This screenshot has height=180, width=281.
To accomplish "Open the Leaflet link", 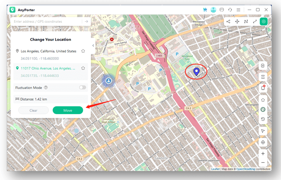I will tap(215, 169).
